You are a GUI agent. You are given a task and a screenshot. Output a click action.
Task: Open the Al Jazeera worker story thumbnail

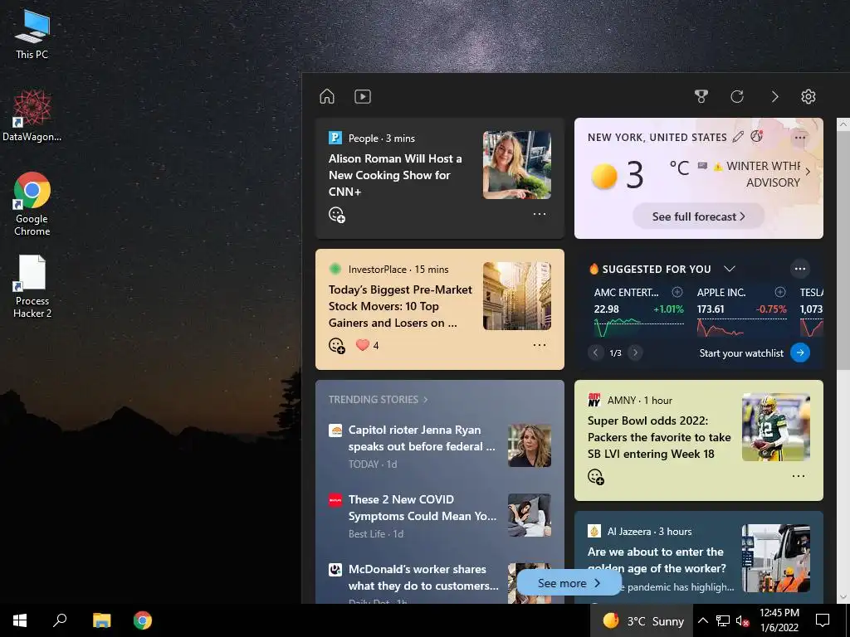[x=776, y=558]
